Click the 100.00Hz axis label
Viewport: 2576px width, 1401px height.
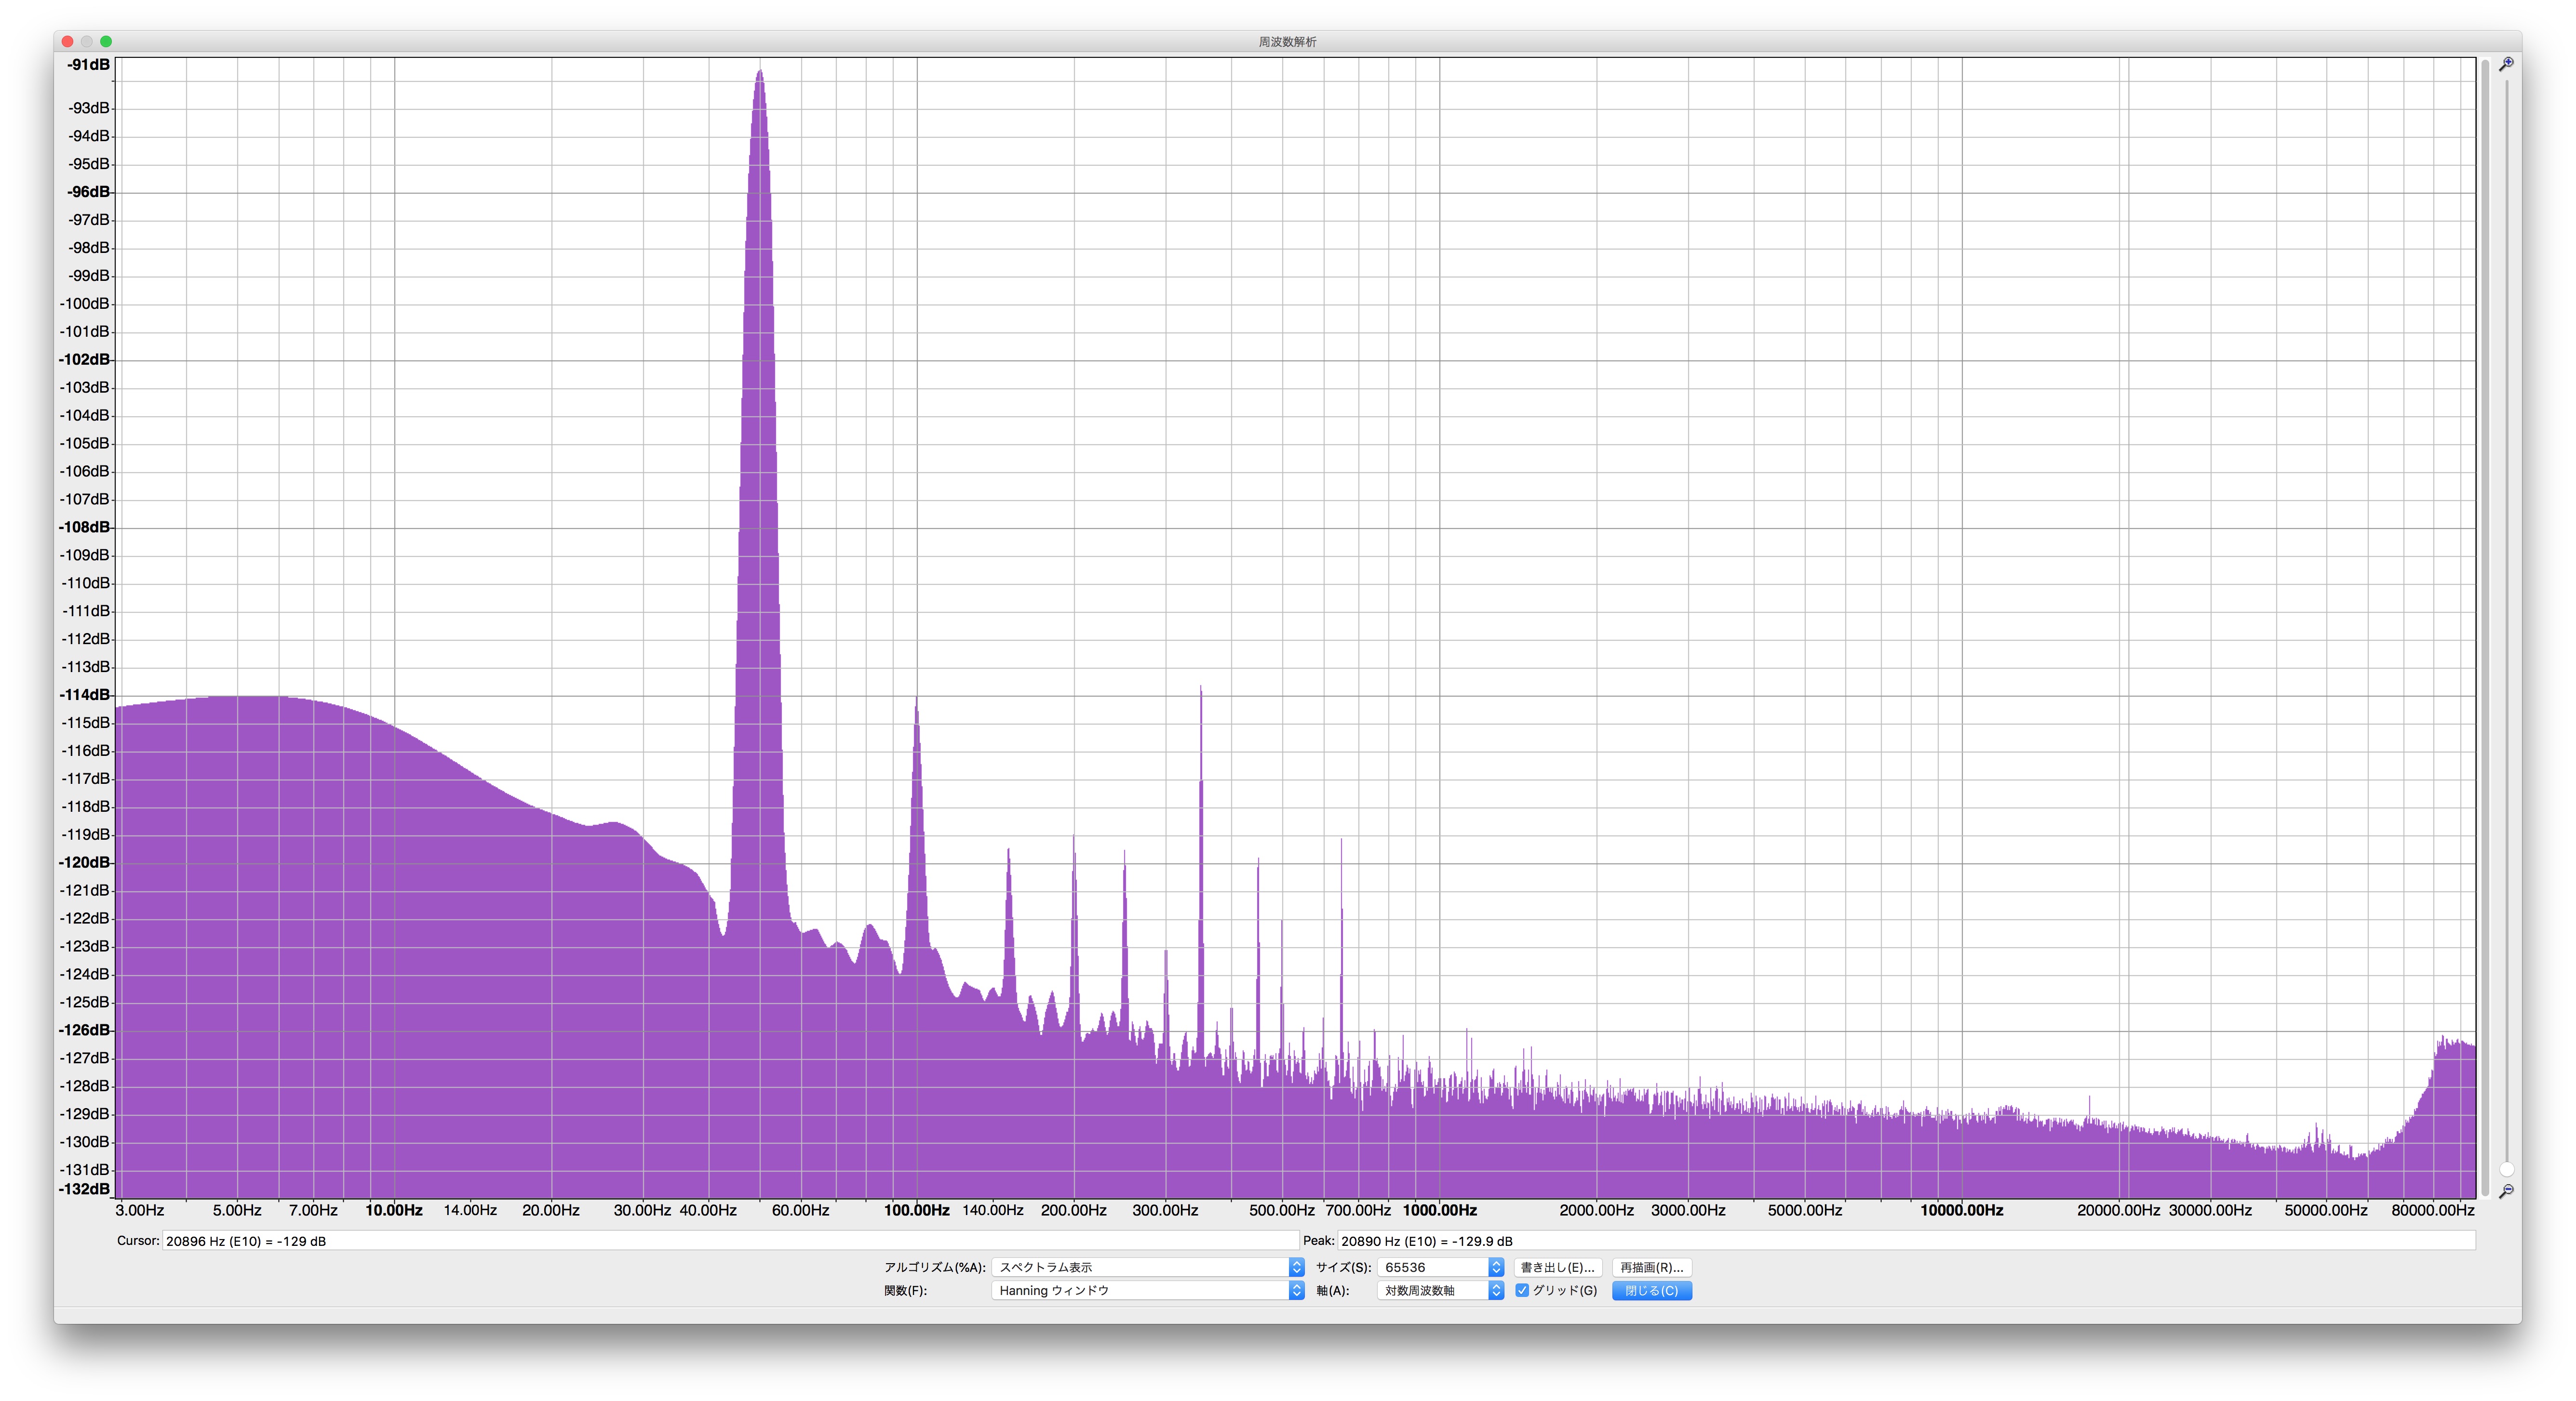(917, 1210)
